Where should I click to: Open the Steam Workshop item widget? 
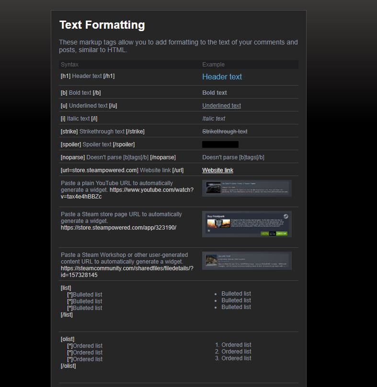pyautogui.click(x=247, y=261)
